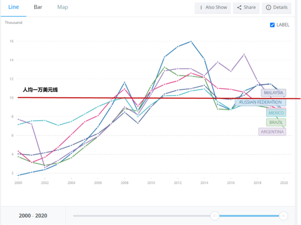Click the blue line's peak point at 2013
Screen dimensions: 301x225
click(191, 41)
